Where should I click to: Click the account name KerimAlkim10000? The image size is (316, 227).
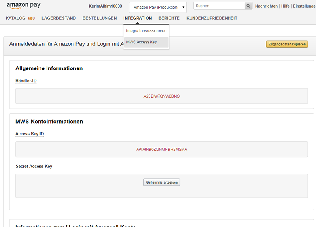(x=105, y=6)
